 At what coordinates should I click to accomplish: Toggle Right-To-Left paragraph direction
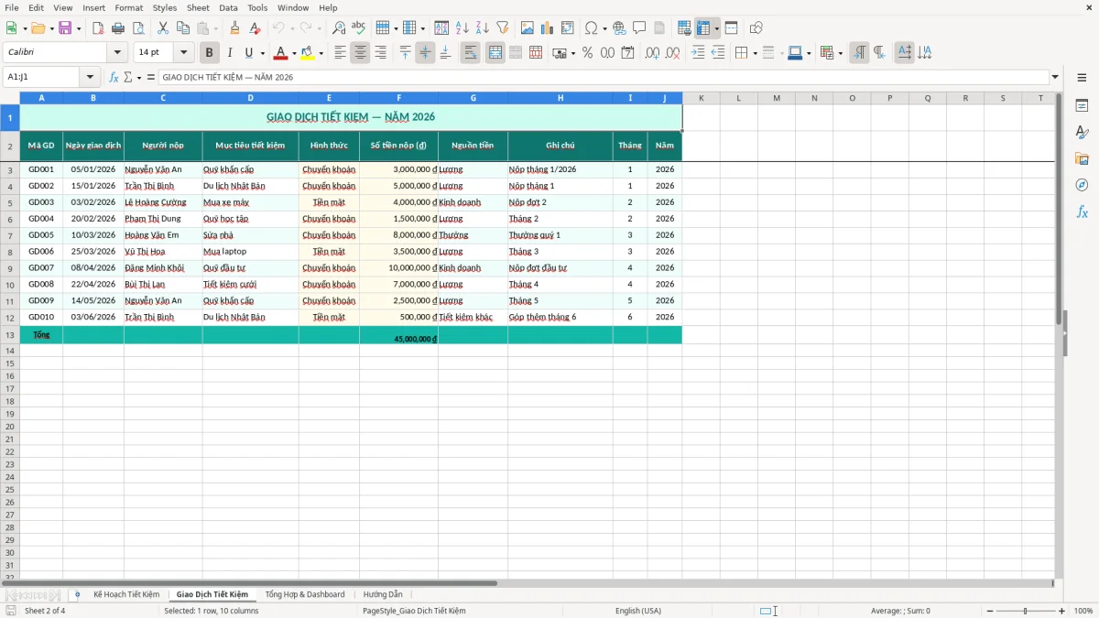click(879, 53)
